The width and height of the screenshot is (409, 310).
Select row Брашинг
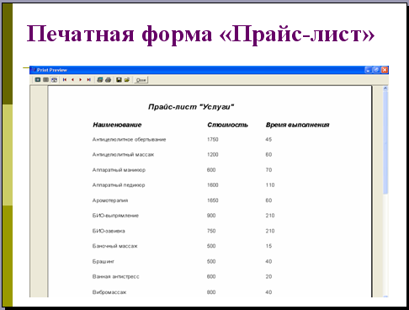(x=104, y=262)
